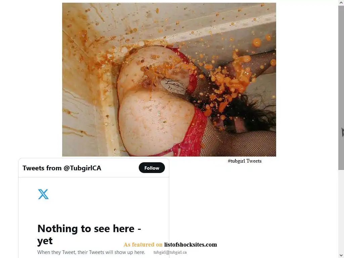
Task: Click the scrollbar up arrow
Action: pos(341,3)
